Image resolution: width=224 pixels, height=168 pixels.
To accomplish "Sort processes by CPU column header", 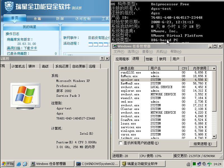I will 184,68.
